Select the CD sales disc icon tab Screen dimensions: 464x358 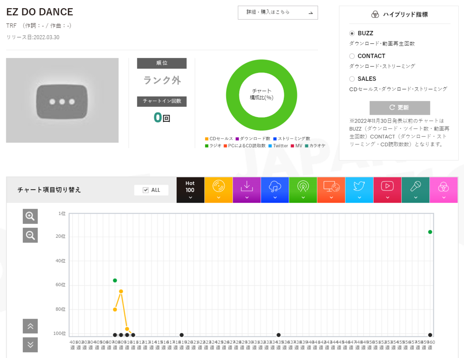click(218, 190)
